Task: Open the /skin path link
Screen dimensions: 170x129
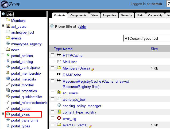Action: (83, 27)
